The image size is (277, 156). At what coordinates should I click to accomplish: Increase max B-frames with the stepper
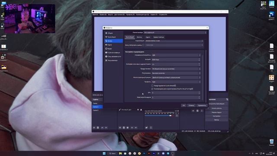point(200,97)
